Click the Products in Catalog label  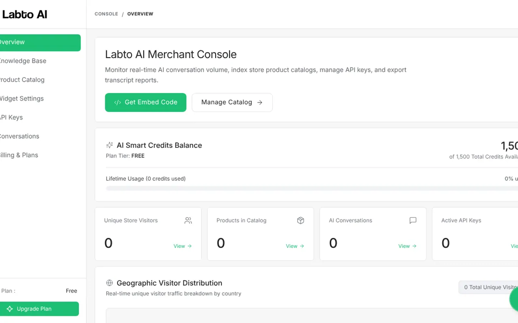click(x=242, y=220)
